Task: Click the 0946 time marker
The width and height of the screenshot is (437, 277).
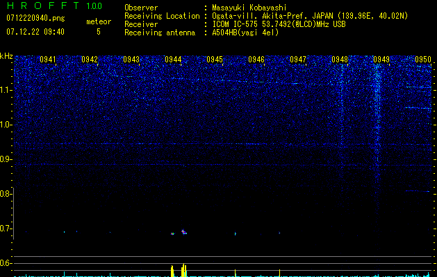Action: pyautogui.click(x=256, y=60)
